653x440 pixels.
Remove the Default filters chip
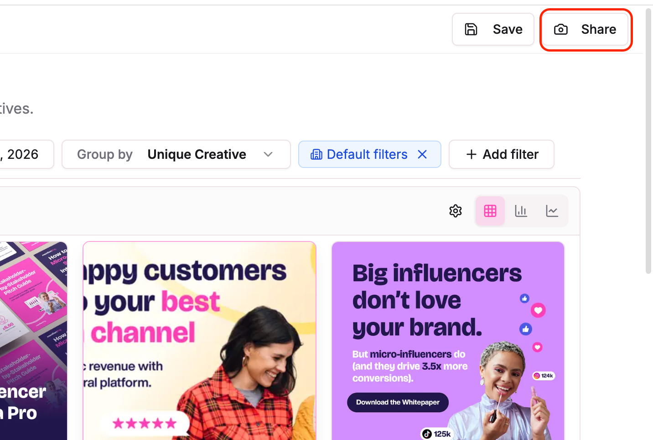(x=422, y=154)
